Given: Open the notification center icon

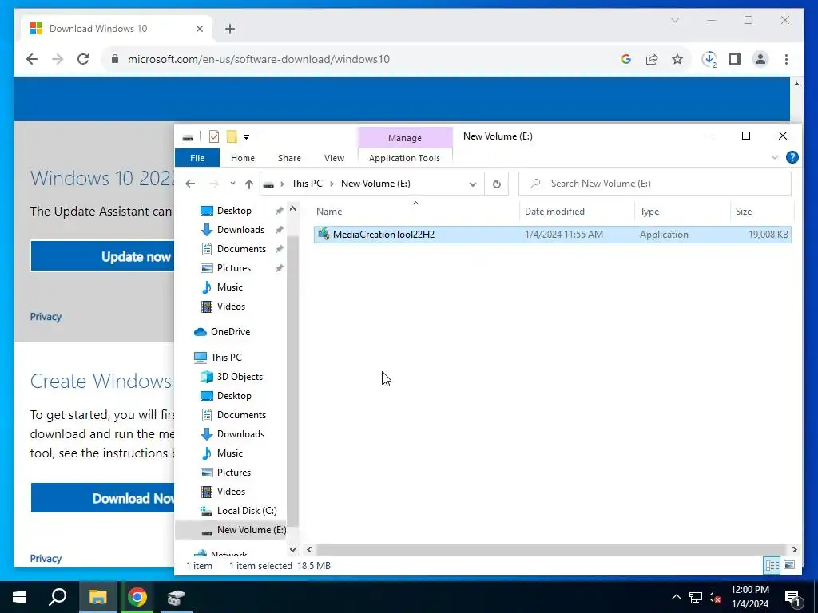Looking at the screenshot, I should point(792,598).
